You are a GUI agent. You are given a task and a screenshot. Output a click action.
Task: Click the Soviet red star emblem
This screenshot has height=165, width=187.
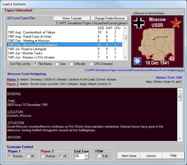click(176, 23)
